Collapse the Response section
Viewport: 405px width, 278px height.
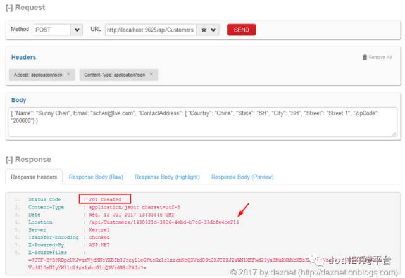[9, 160]
